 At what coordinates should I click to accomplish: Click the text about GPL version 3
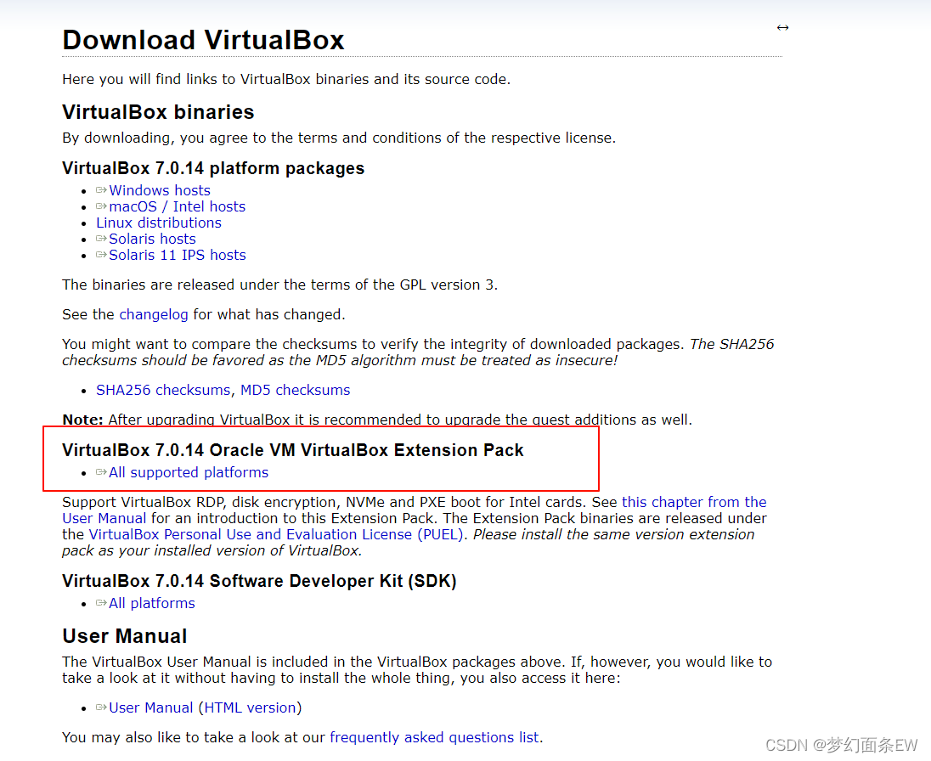click(x=279, y=285)
